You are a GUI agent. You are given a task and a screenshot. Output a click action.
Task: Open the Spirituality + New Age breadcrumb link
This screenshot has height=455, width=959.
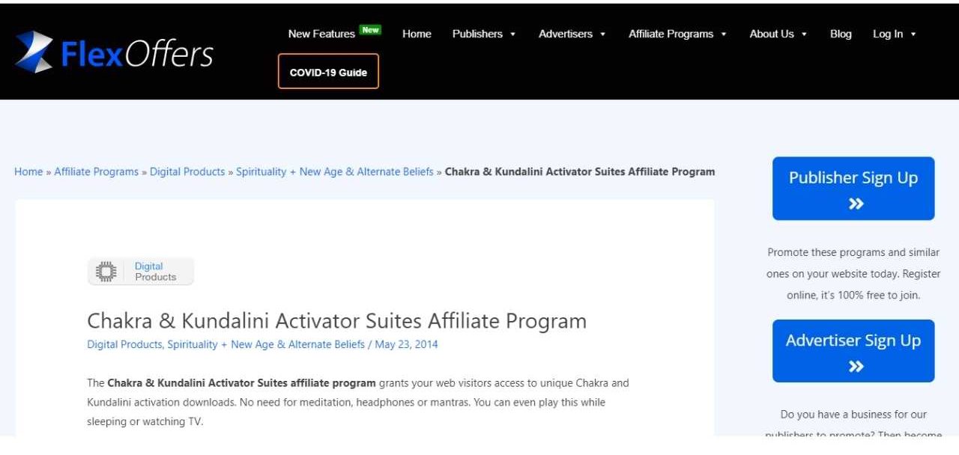334,171
